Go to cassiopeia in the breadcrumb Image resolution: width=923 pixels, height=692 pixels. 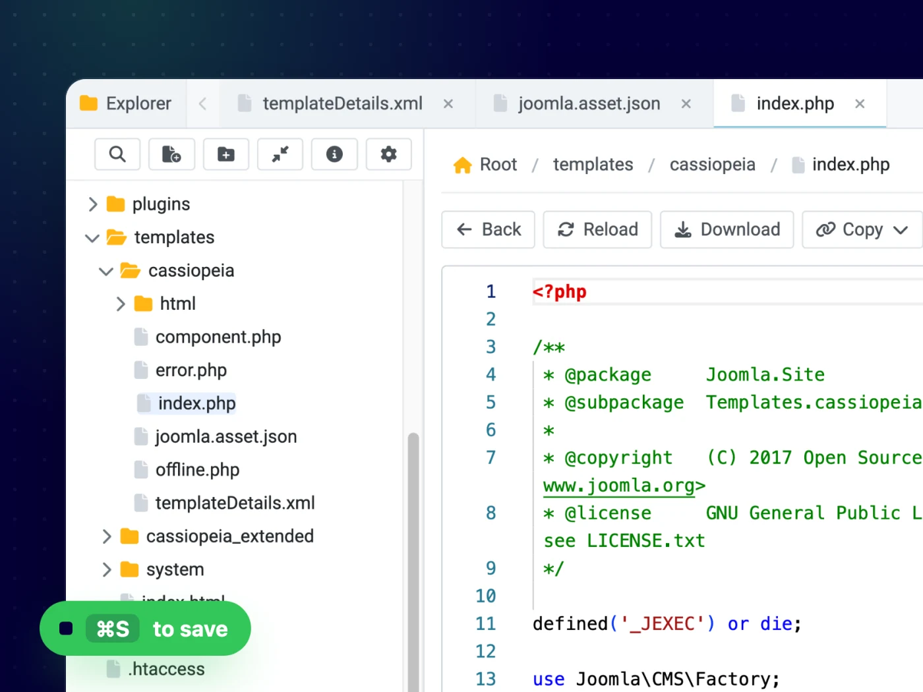click(712, 165)
